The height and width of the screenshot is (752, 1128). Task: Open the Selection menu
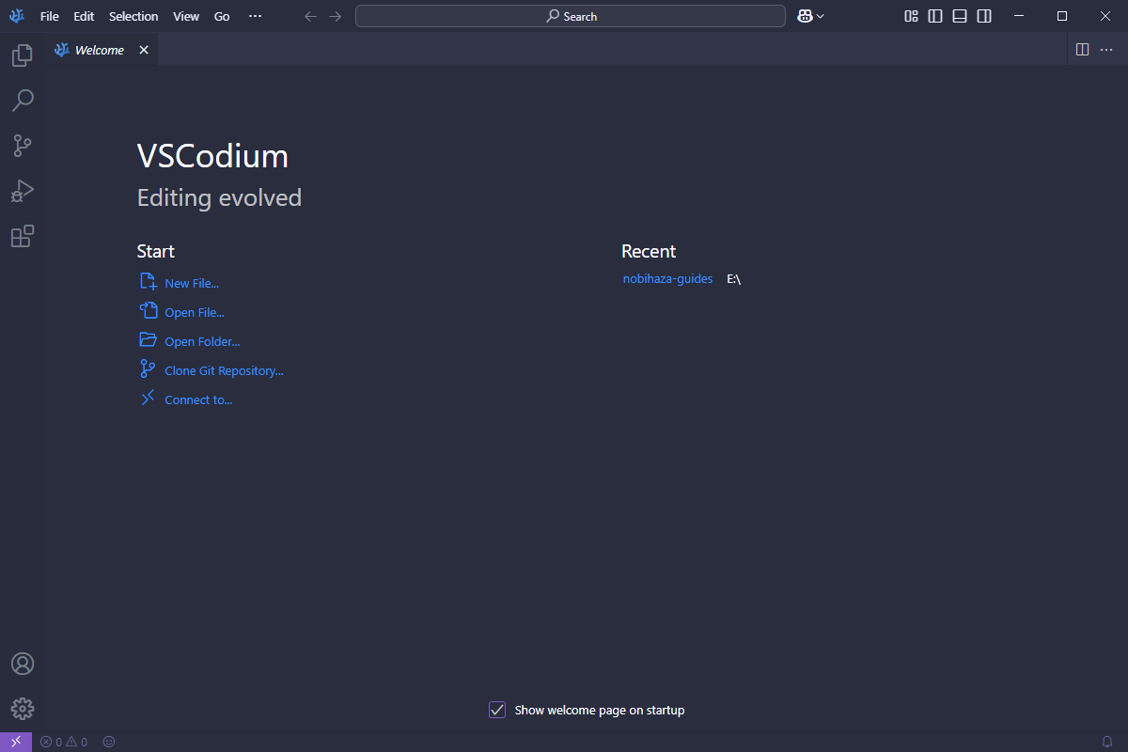[x=133, y=16]
